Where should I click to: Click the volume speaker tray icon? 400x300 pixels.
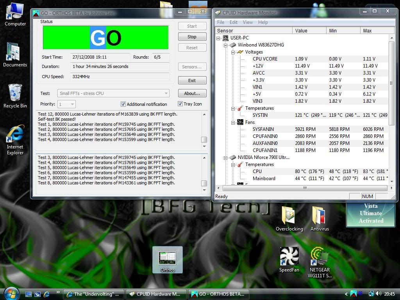[379, 294]
